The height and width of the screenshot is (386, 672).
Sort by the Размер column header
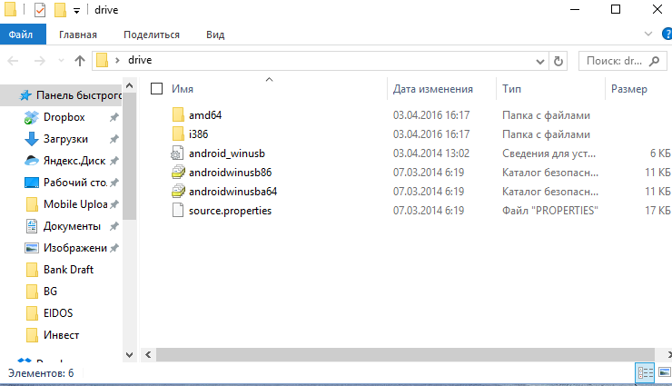tap(628, 89)
